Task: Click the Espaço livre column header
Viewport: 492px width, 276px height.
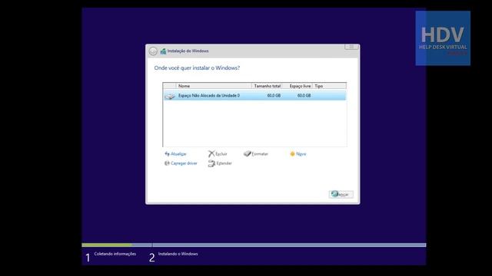Action: (298, 86)
